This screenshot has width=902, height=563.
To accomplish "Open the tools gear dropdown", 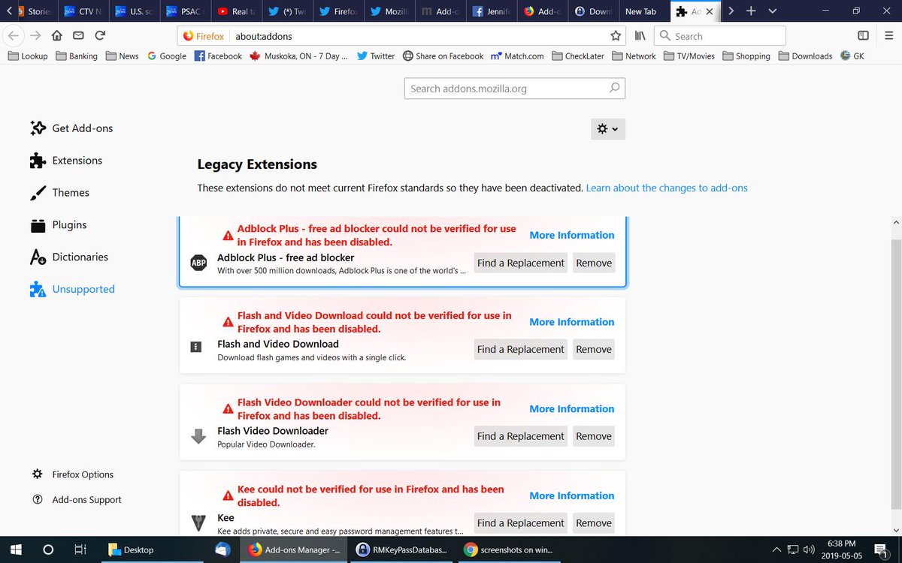I will click(608, 129).
